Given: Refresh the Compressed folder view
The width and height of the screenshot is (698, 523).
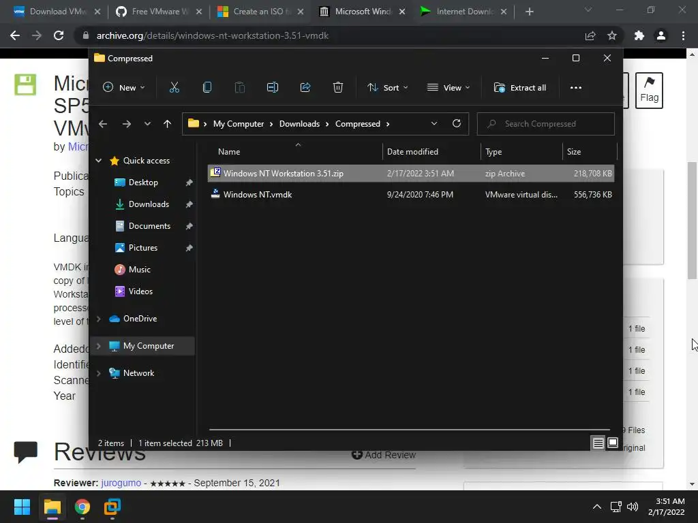Looking at the screenshot, I should pos(456,124).
